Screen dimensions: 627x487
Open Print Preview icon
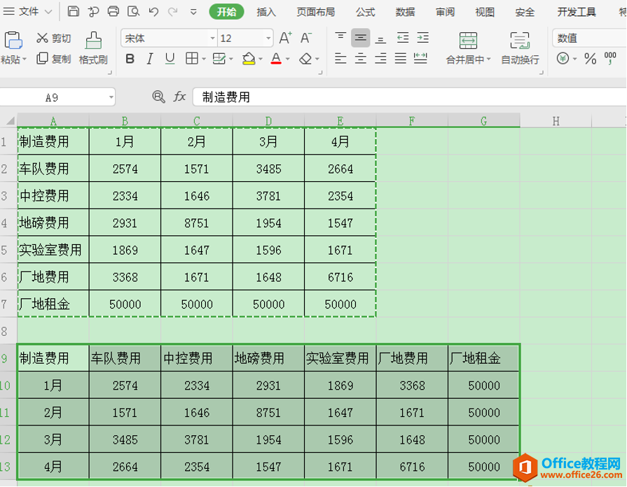tap(133, 11)
